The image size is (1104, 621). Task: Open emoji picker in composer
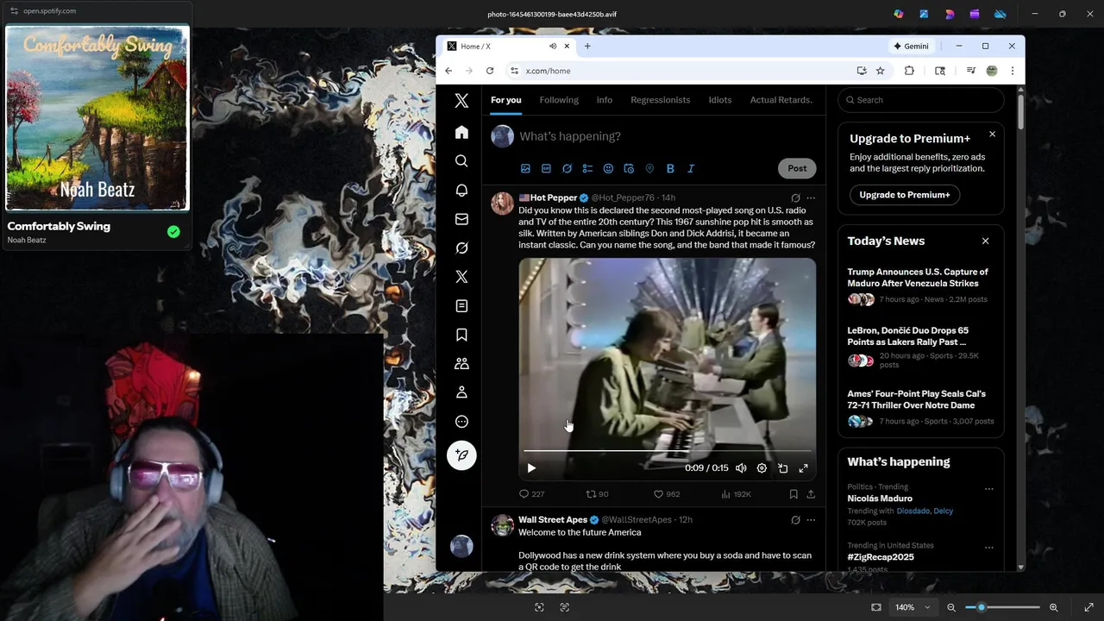(x=608, y=168)
